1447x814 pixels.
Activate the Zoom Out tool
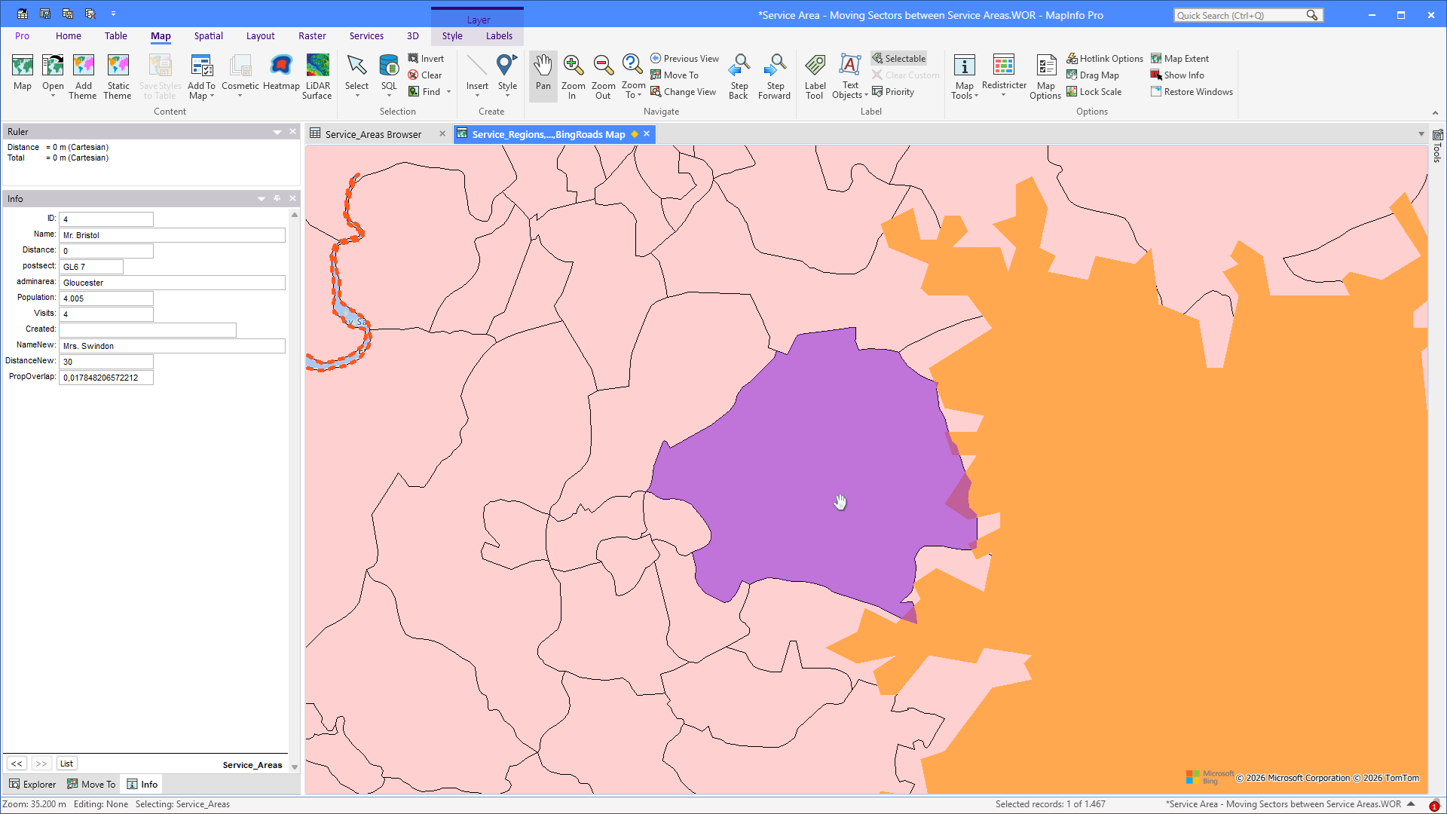[603, 76]
